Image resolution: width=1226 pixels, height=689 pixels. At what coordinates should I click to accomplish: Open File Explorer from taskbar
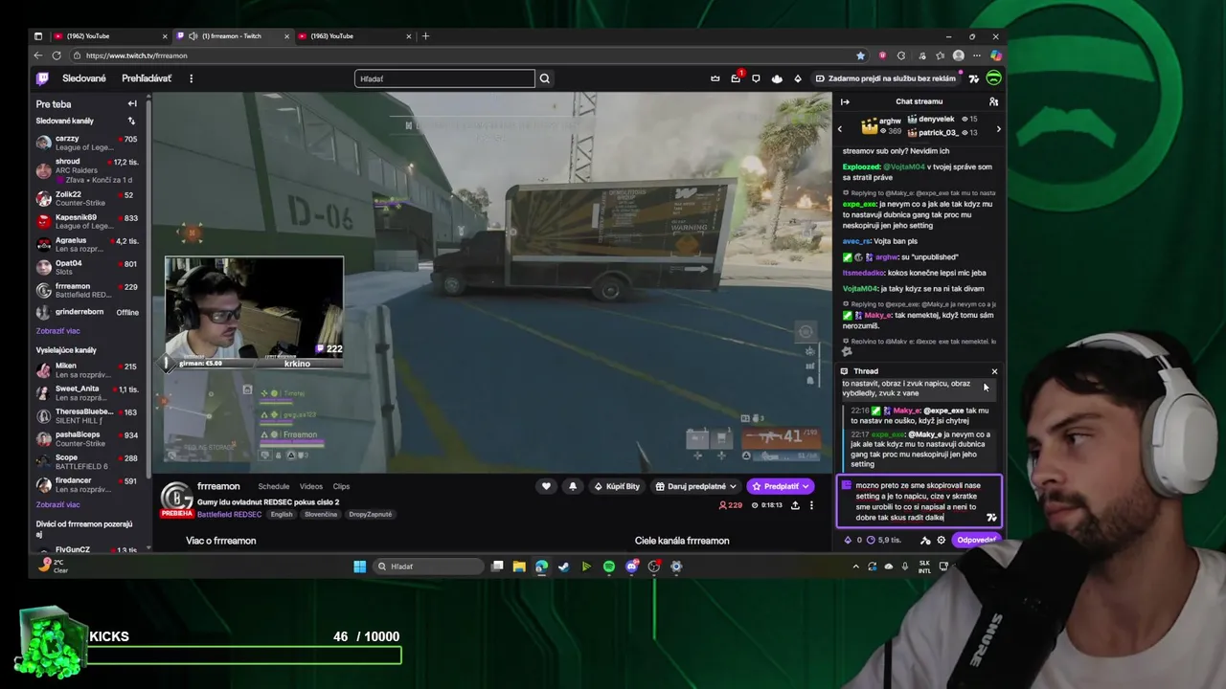point(518,567)
